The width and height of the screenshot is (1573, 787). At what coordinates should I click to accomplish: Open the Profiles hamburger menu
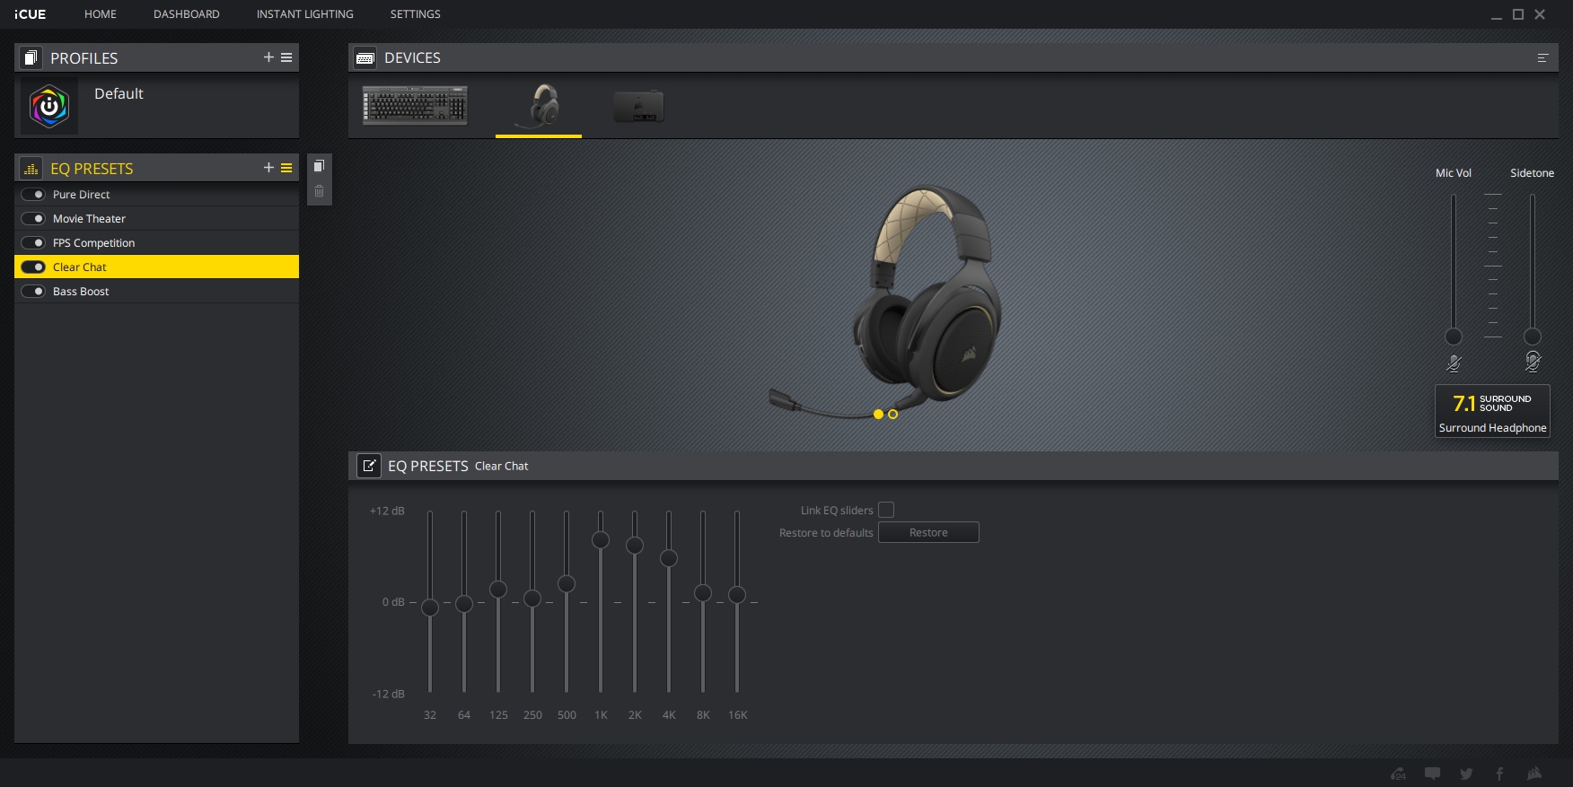[286, 57]
